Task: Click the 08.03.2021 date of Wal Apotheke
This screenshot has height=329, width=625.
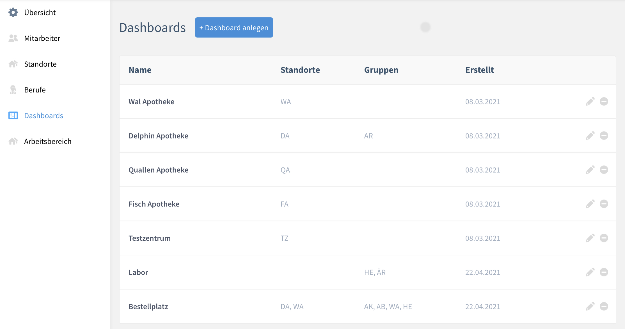Action: pos(483,101)
